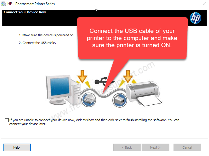Screen dimensions: 209x156
Task: Check the unable to connect device box
Action: 7,120
